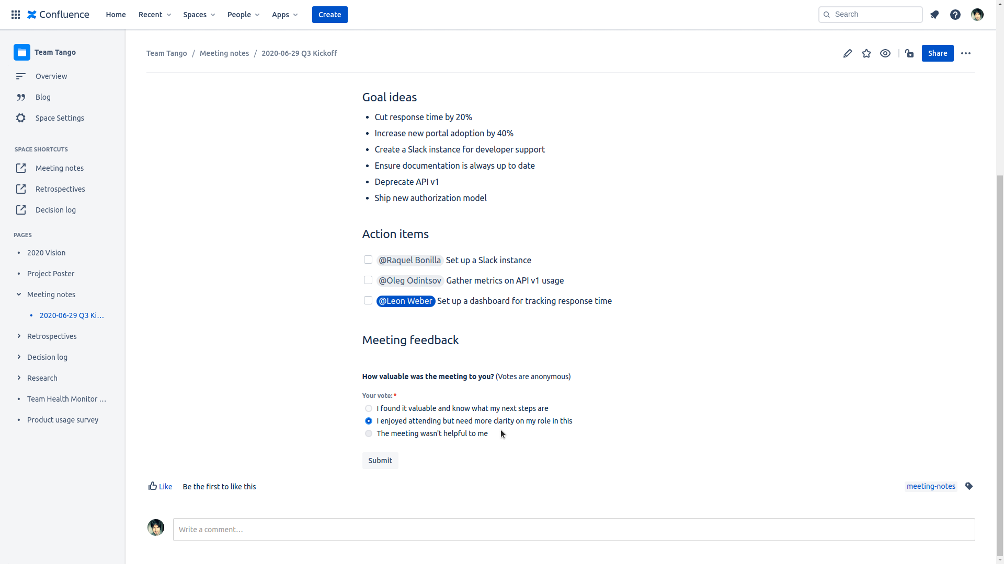Image resolution: width=1004 pixels, height=564 pixels.
Task: Open the notifications icon in header
Action: [x=934, y=15]
